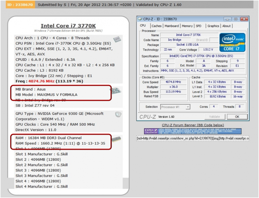
Task: Click the Slot 1 Manufacturer : G.Skill line
Action: tap(42, 154)
